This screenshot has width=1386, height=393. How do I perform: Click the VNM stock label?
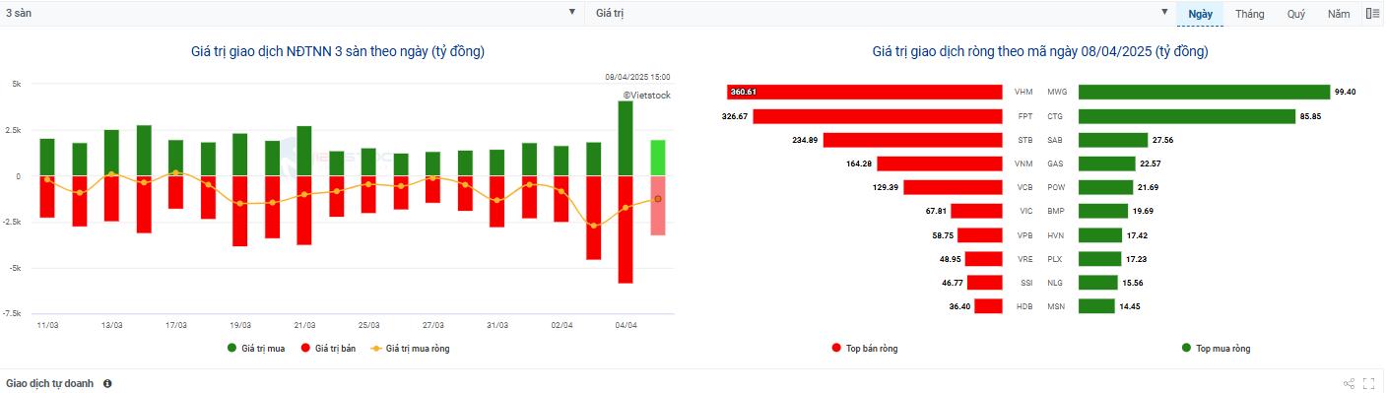pos(1024,164)
